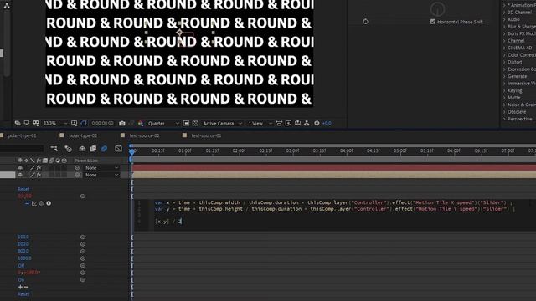Viewport: 536px width, 301px height.
Task: Toggle the transparency grid icon
Action: [x=195, y=123]
